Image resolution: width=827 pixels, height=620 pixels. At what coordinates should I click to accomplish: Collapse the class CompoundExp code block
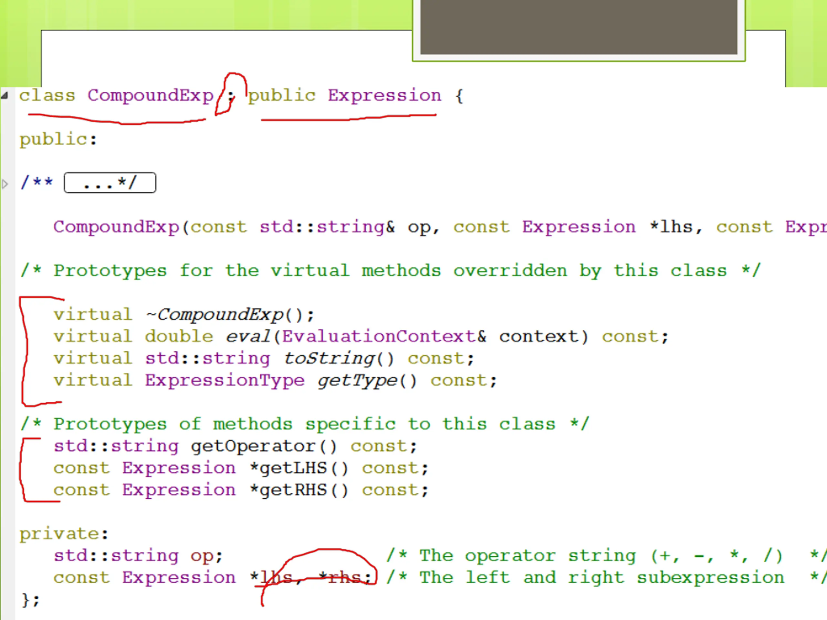(5, 96)
